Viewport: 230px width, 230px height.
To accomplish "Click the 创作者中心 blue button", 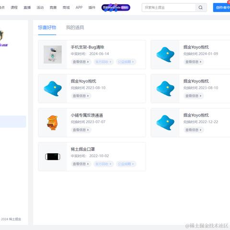I will (222, 8).
